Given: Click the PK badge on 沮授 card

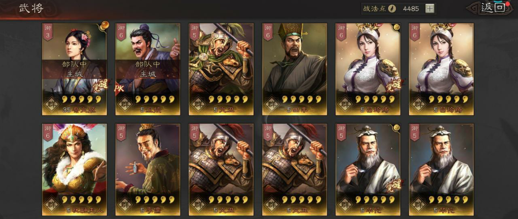Looking at the screenshot, I should pos(119,88).
